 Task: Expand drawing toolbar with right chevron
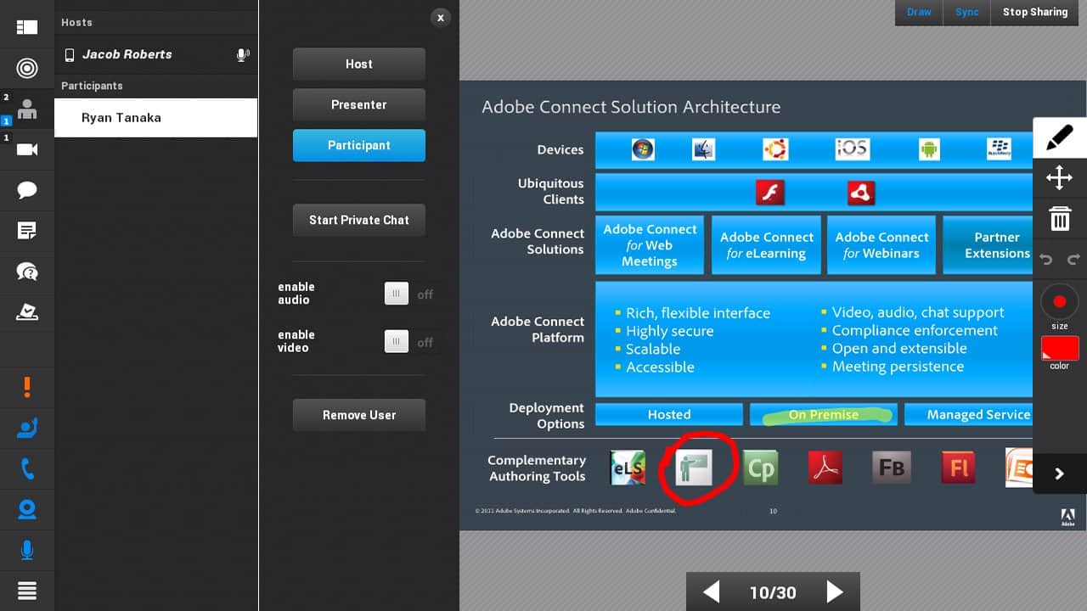pyautogui.click(x=1059, y=474)
